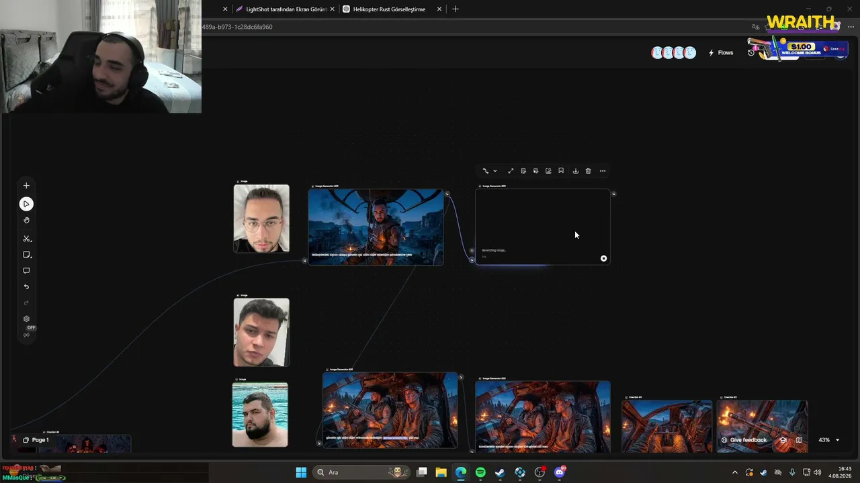860x483 pixels.
Task: Open browser translate page icon
Action: click(755, 27)
